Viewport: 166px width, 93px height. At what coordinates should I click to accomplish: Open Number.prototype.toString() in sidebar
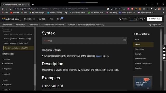click(x=16, y=43)
